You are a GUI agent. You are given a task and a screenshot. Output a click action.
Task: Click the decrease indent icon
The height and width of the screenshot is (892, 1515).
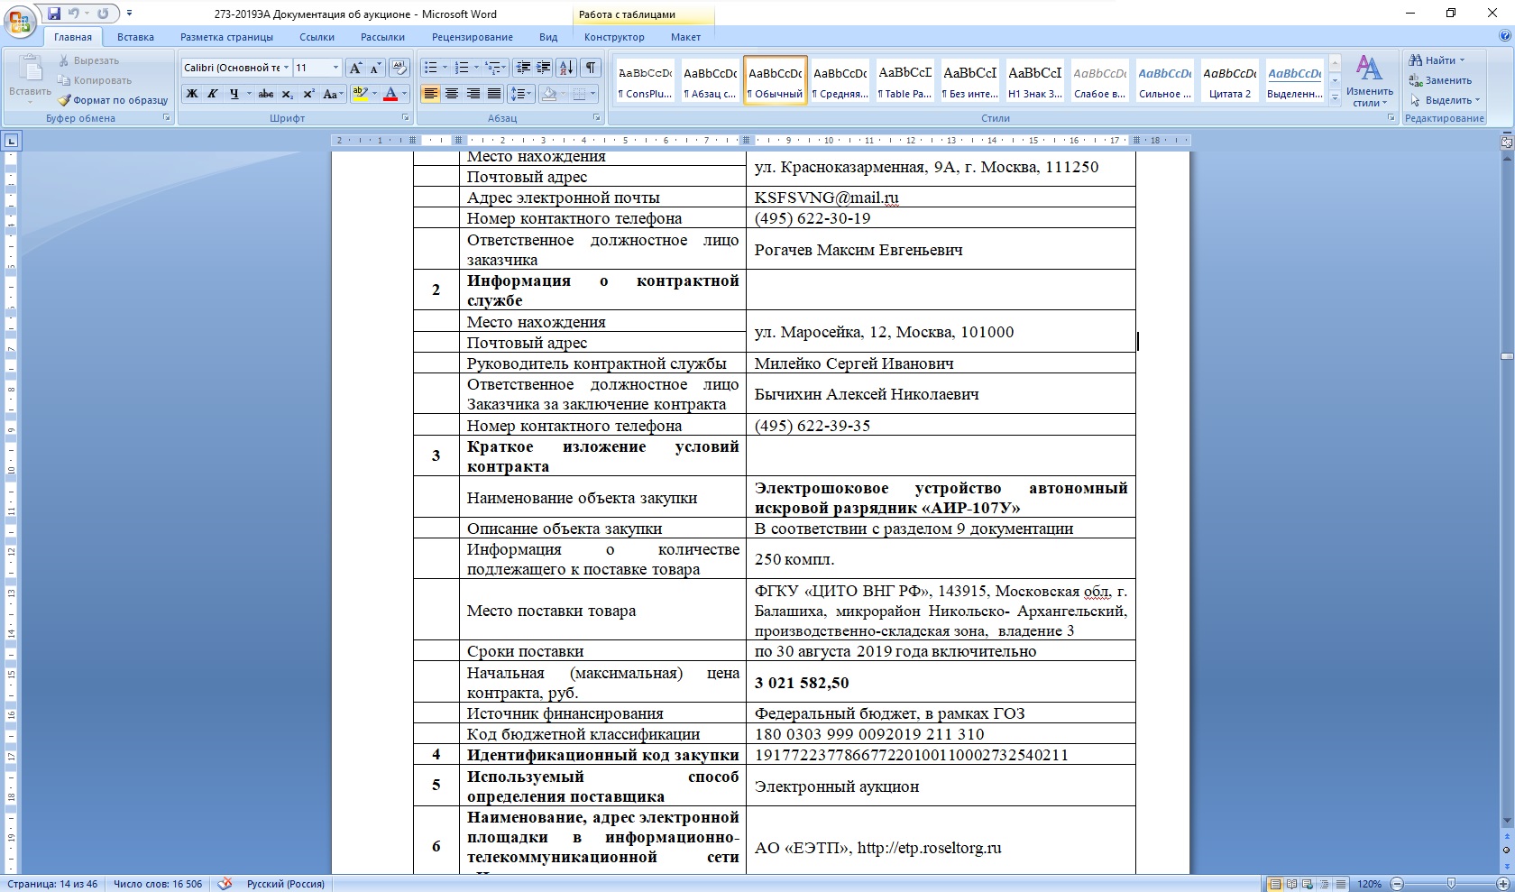click(522, 68)
